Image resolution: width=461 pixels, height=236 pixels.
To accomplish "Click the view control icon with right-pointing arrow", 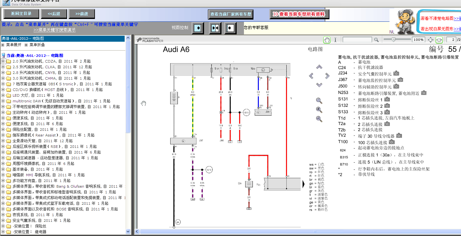I will click(x=198, y=28).
